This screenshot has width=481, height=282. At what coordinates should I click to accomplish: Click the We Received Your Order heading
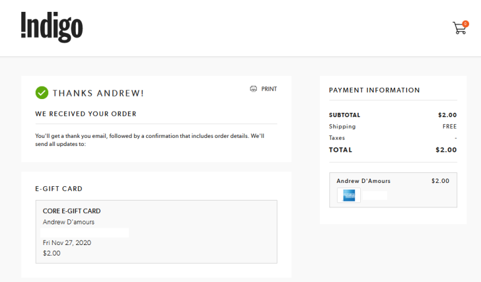[86, 114]
